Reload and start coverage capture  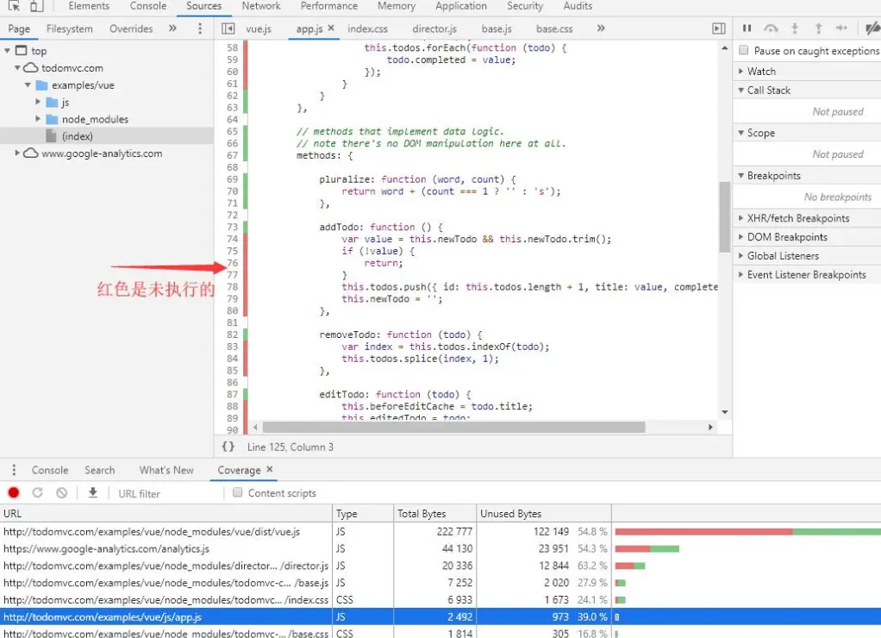[x=38, y=493]
